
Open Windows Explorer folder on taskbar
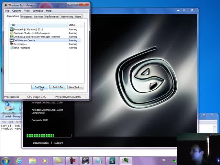point(32,161)
